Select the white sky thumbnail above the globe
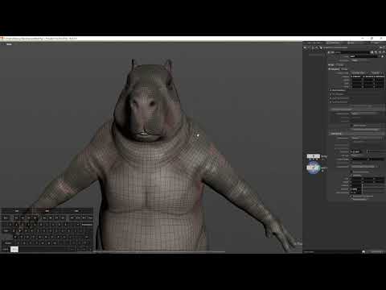 coord(313,156)
